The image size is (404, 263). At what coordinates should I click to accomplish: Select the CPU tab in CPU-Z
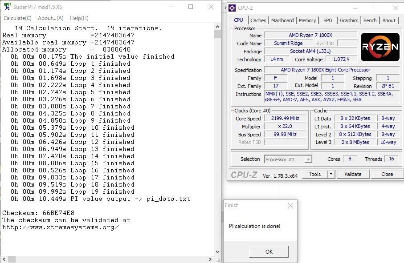[238, 20]
